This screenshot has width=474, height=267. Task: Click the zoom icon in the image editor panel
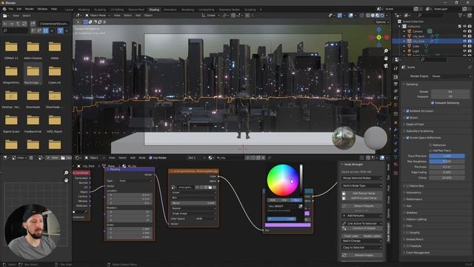coord(66,173)
